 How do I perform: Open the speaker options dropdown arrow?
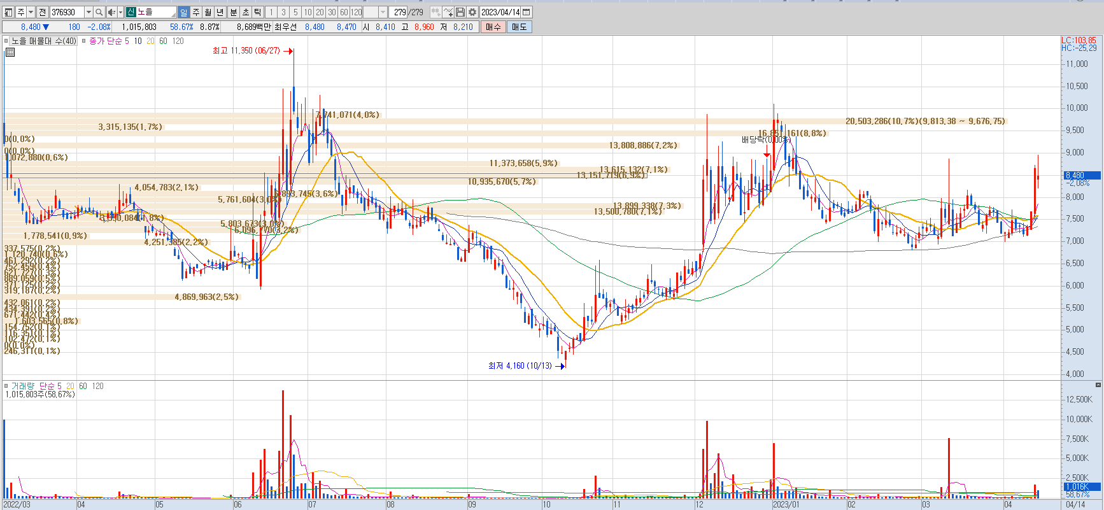pos(120,12)
